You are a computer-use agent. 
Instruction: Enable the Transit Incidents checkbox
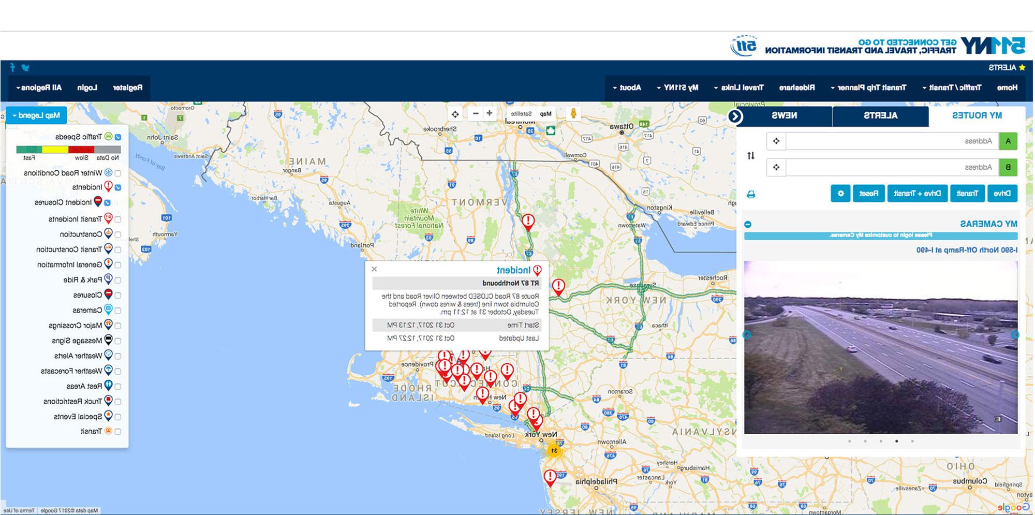coord(118,219)
